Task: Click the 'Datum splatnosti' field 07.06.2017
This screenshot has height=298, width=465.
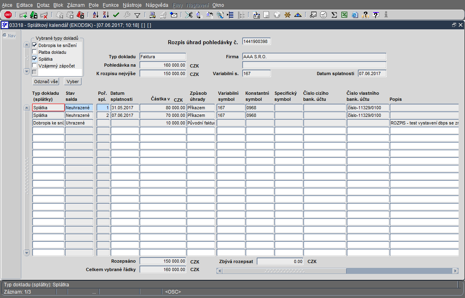Action: click(x=372, y=73)
